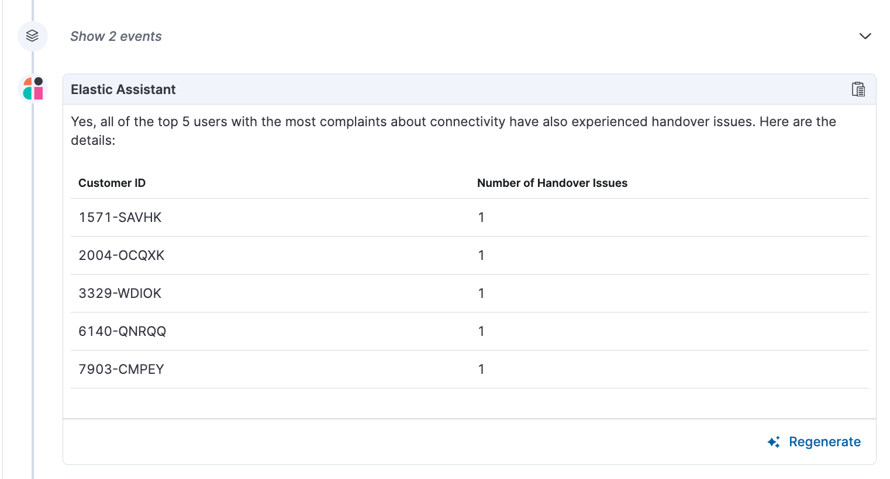The image size is (890, 479).
Task: Click handover count for 1571-SAVHK
Action: pyautogui.click(x=481, y=217)
